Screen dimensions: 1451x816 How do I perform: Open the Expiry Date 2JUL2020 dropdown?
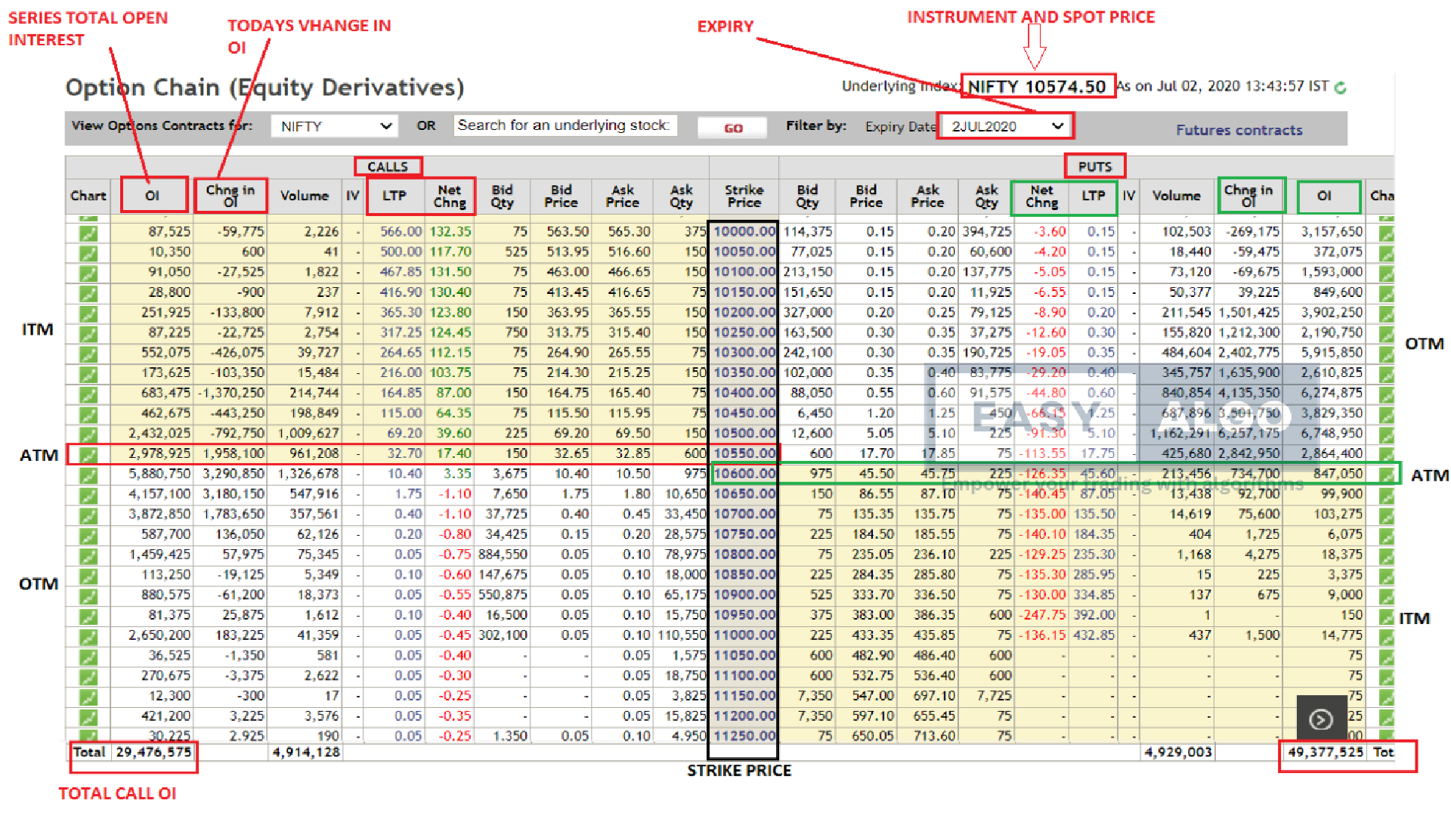click(x=1006, y=126)
